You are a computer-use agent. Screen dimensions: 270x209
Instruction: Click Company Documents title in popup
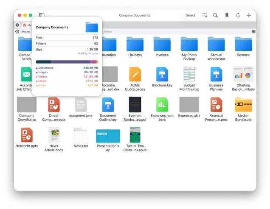click(52, 27)
